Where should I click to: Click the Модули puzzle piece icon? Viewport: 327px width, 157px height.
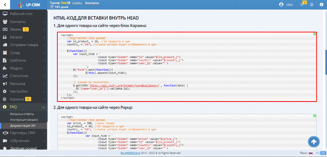click(5, 68)
